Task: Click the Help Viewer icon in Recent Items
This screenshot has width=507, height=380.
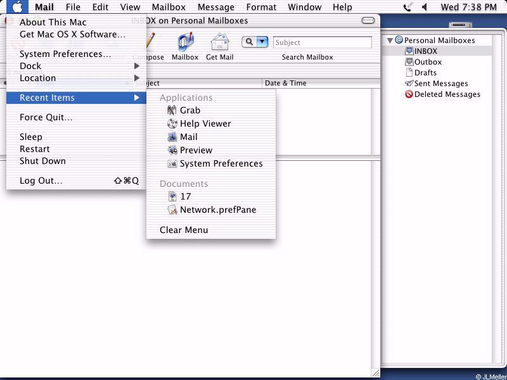Action: [x=172, y=123]
